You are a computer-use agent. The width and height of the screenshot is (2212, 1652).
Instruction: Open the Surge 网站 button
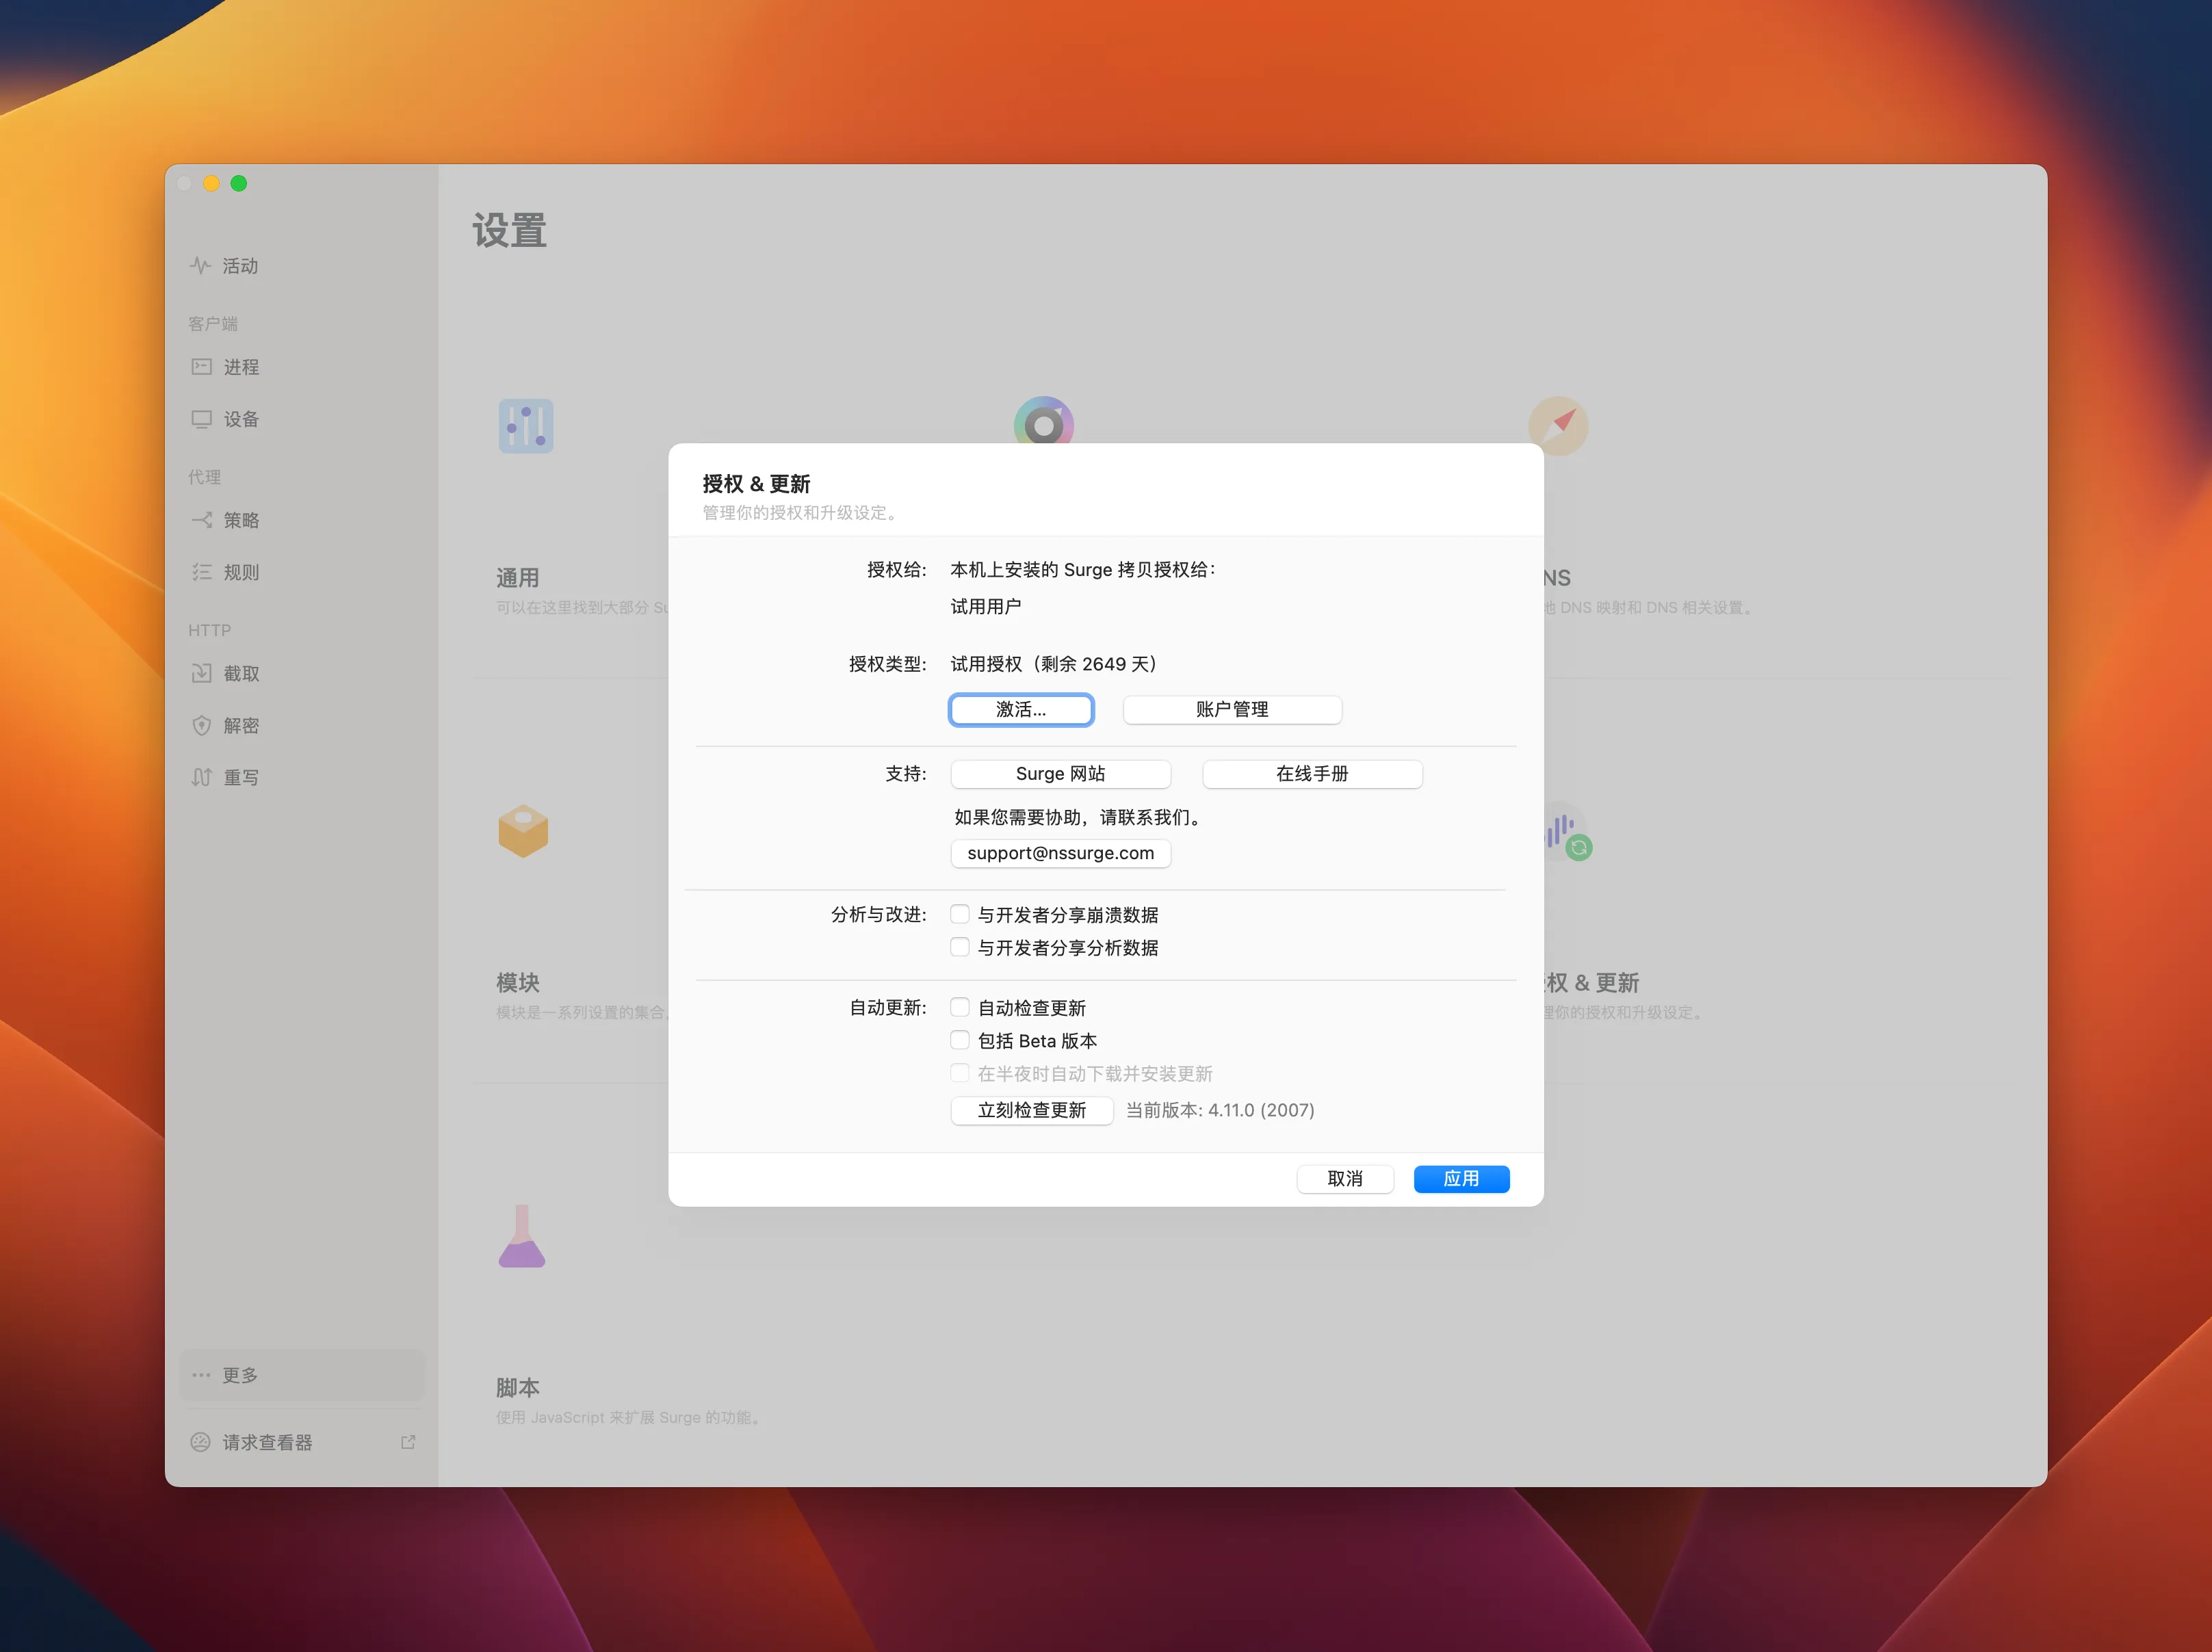pyautogui.click(x=1060, y=774)
